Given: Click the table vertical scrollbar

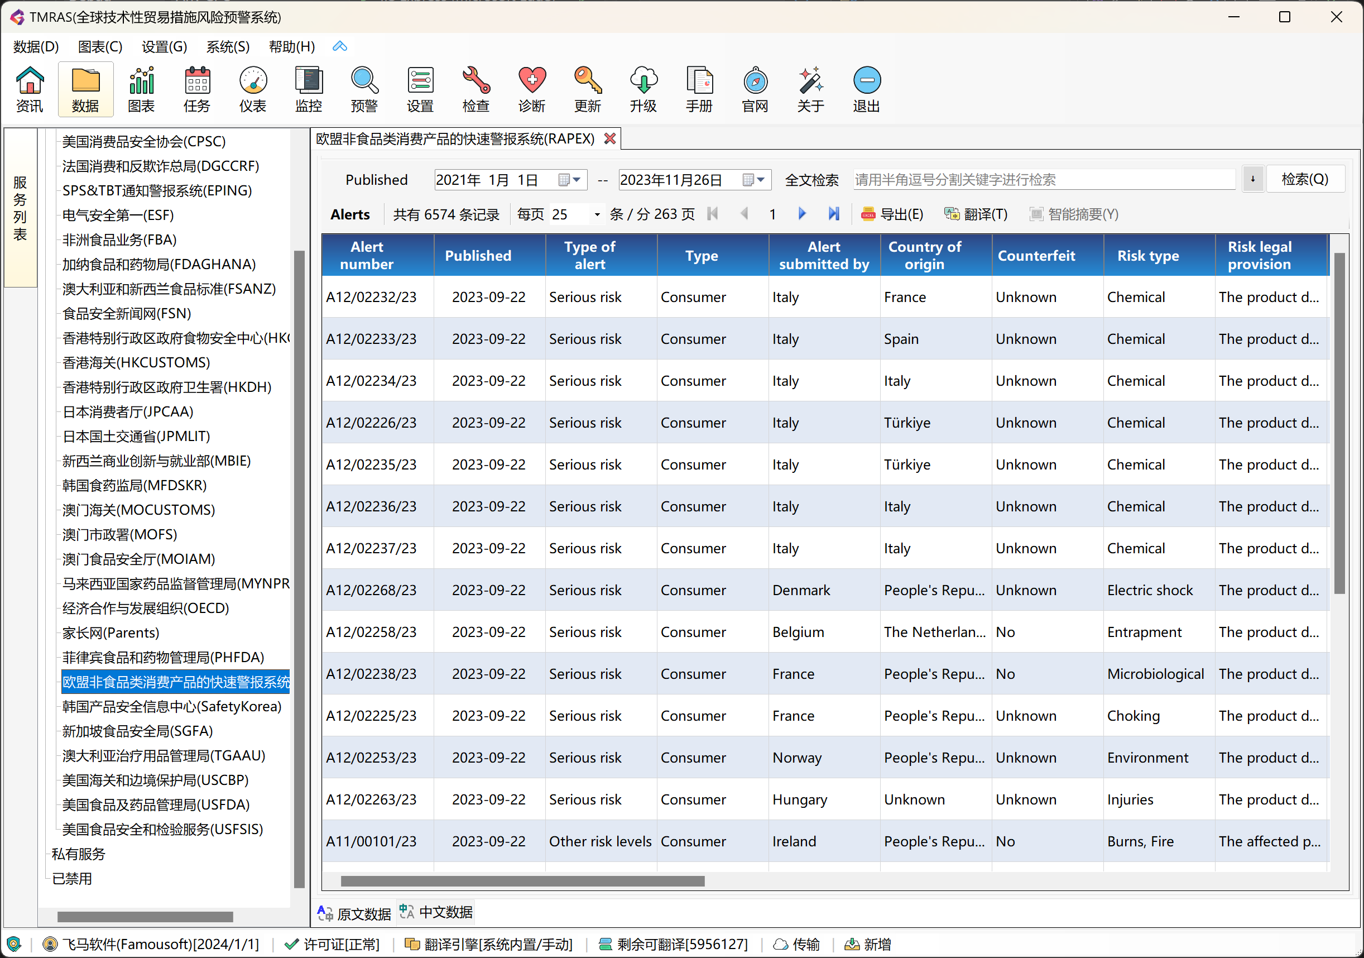Looking at the screenshot, I should pyautogui.click(x=1339, y=423).
